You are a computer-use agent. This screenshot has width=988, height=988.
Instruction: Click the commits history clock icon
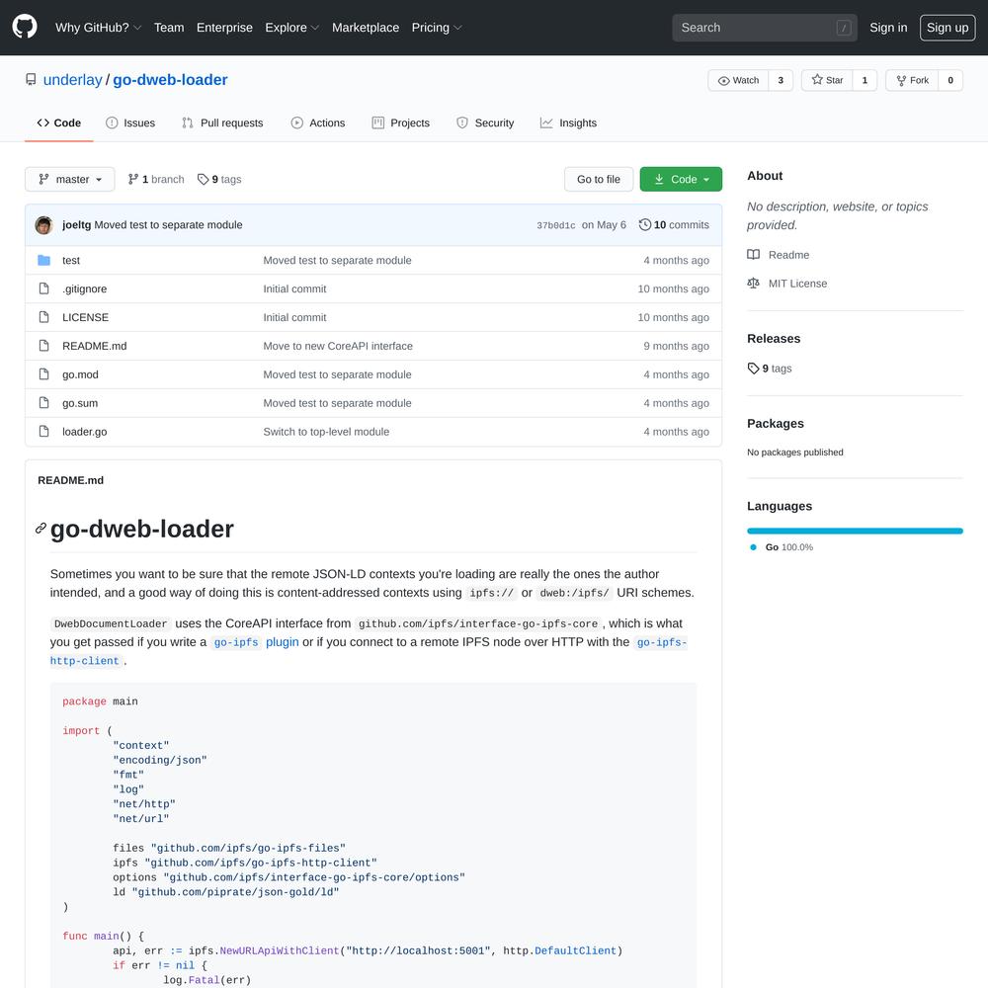click(644, 225)
